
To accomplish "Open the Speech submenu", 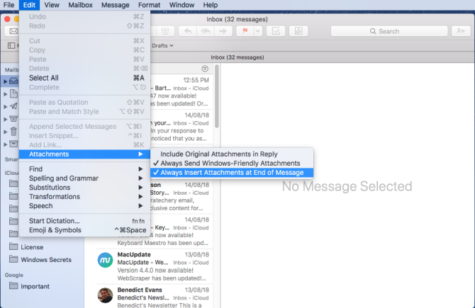I will pos(84,206).
